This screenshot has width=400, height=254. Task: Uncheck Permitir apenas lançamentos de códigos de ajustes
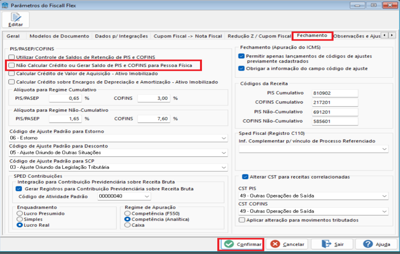[x=241, y=56]
